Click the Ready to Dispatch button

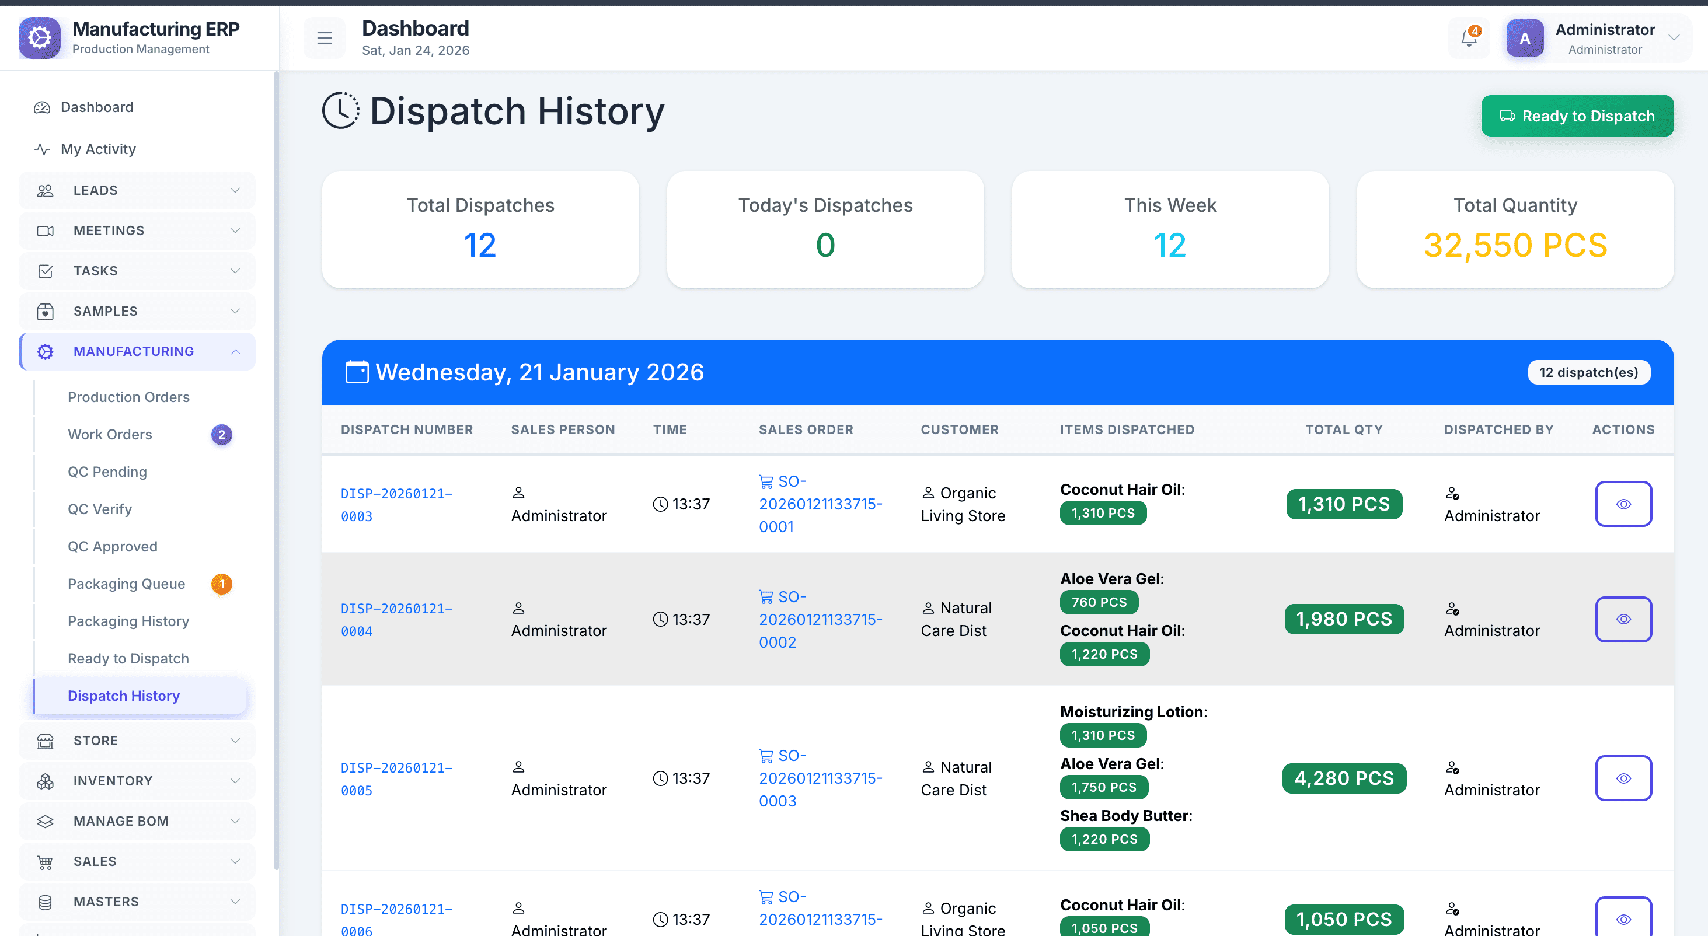1577,116
